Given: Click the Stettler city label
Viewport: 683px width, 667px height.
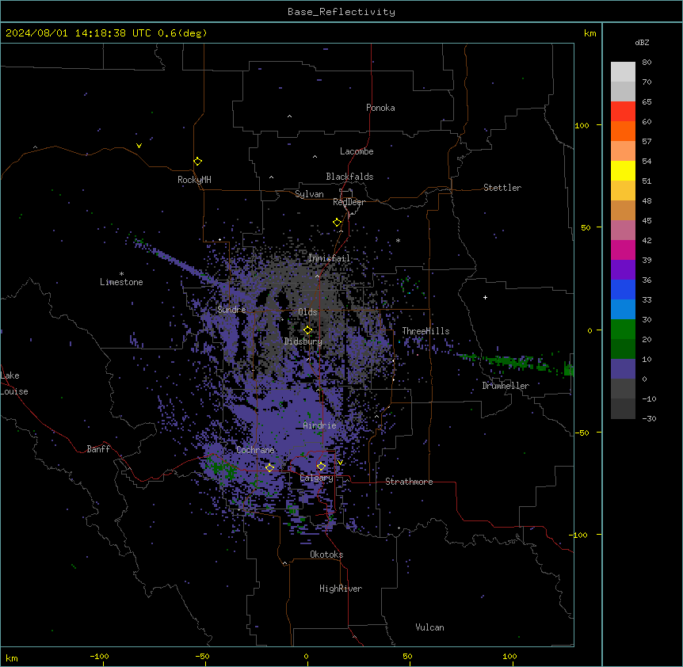Looking at the screenshot, I should pos(502,188).
